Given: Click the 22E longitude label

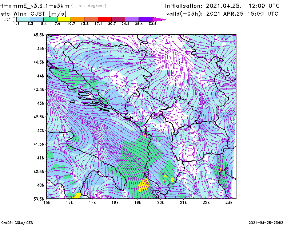Looking at the screenshot, I should pos(206,202).
